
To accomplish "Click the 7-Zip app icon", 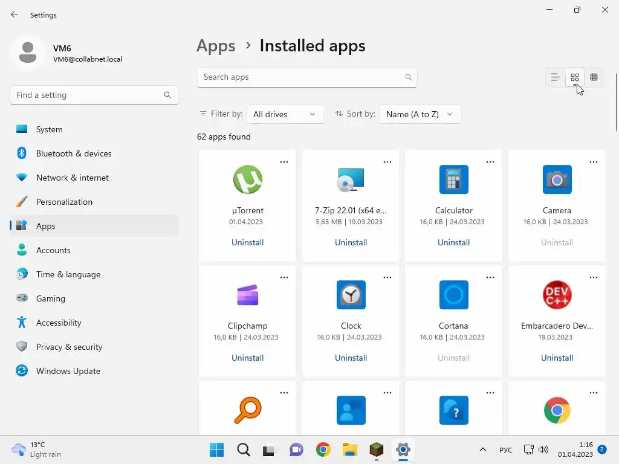I will pyautogui.click(x=351, y=179).
